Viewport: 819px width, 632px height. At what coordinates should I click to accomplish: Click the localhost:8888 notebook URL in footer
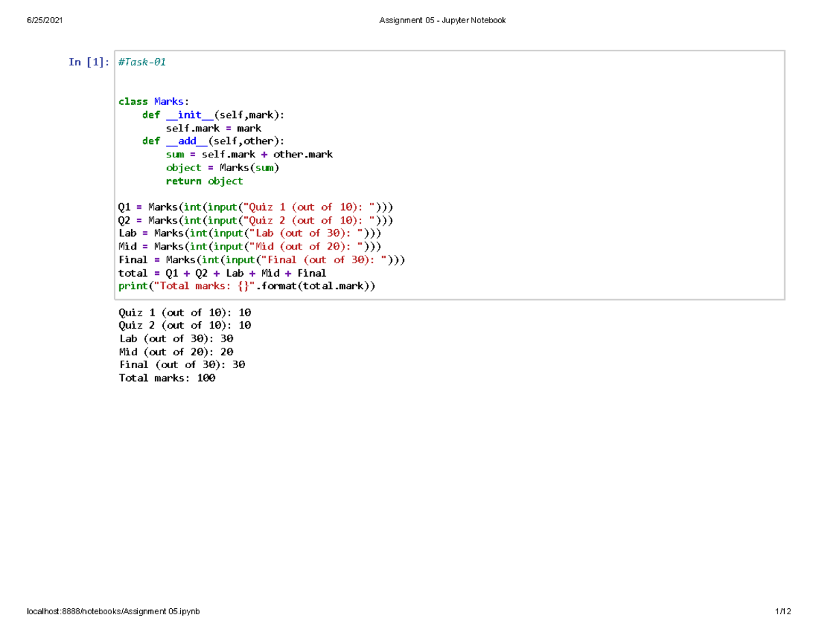pos(113,611)
